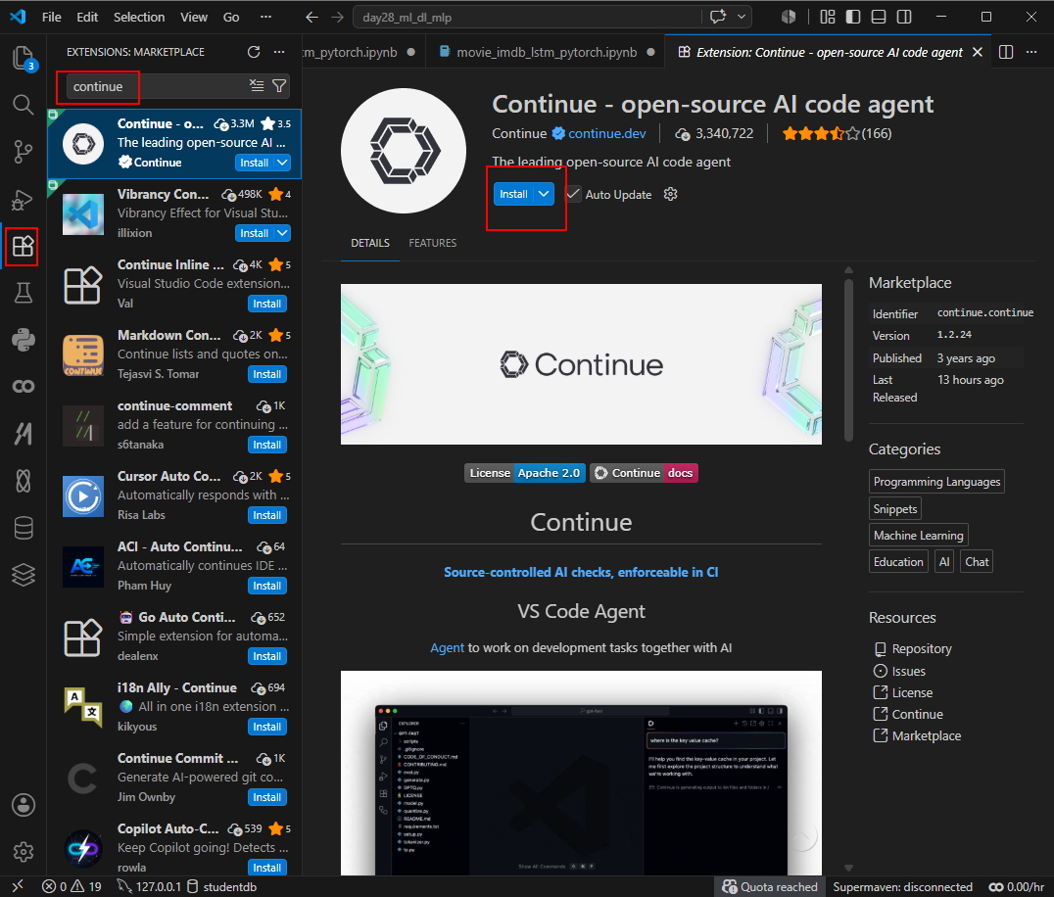
Task: Toggle the bottom panel visibility
Action: click(x=879, y=17)
